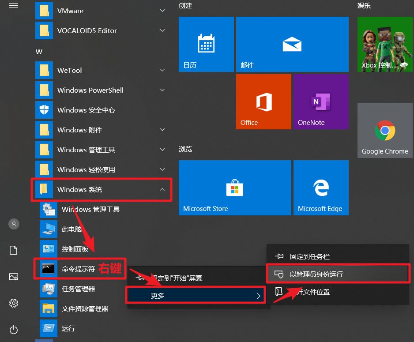Click the 固定到任务栏 pin icon
Viewport: 414px width, 342px height.
coord(279,256)
